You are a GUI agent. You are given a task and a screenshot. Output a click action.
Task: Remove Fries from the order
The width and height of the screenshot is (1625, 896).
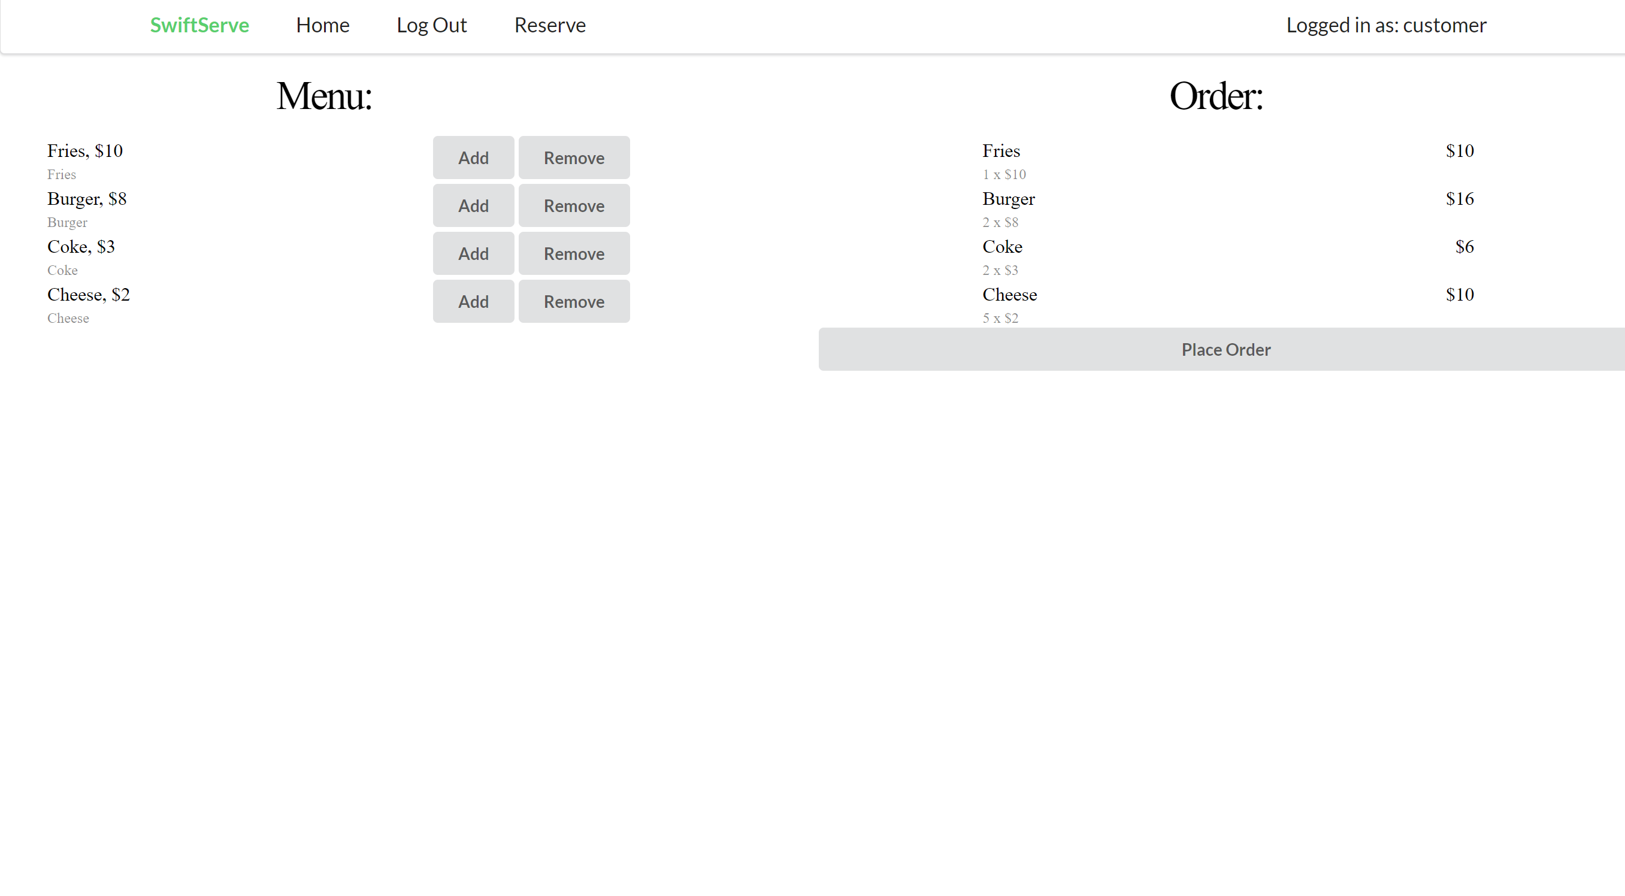(573, 158)
